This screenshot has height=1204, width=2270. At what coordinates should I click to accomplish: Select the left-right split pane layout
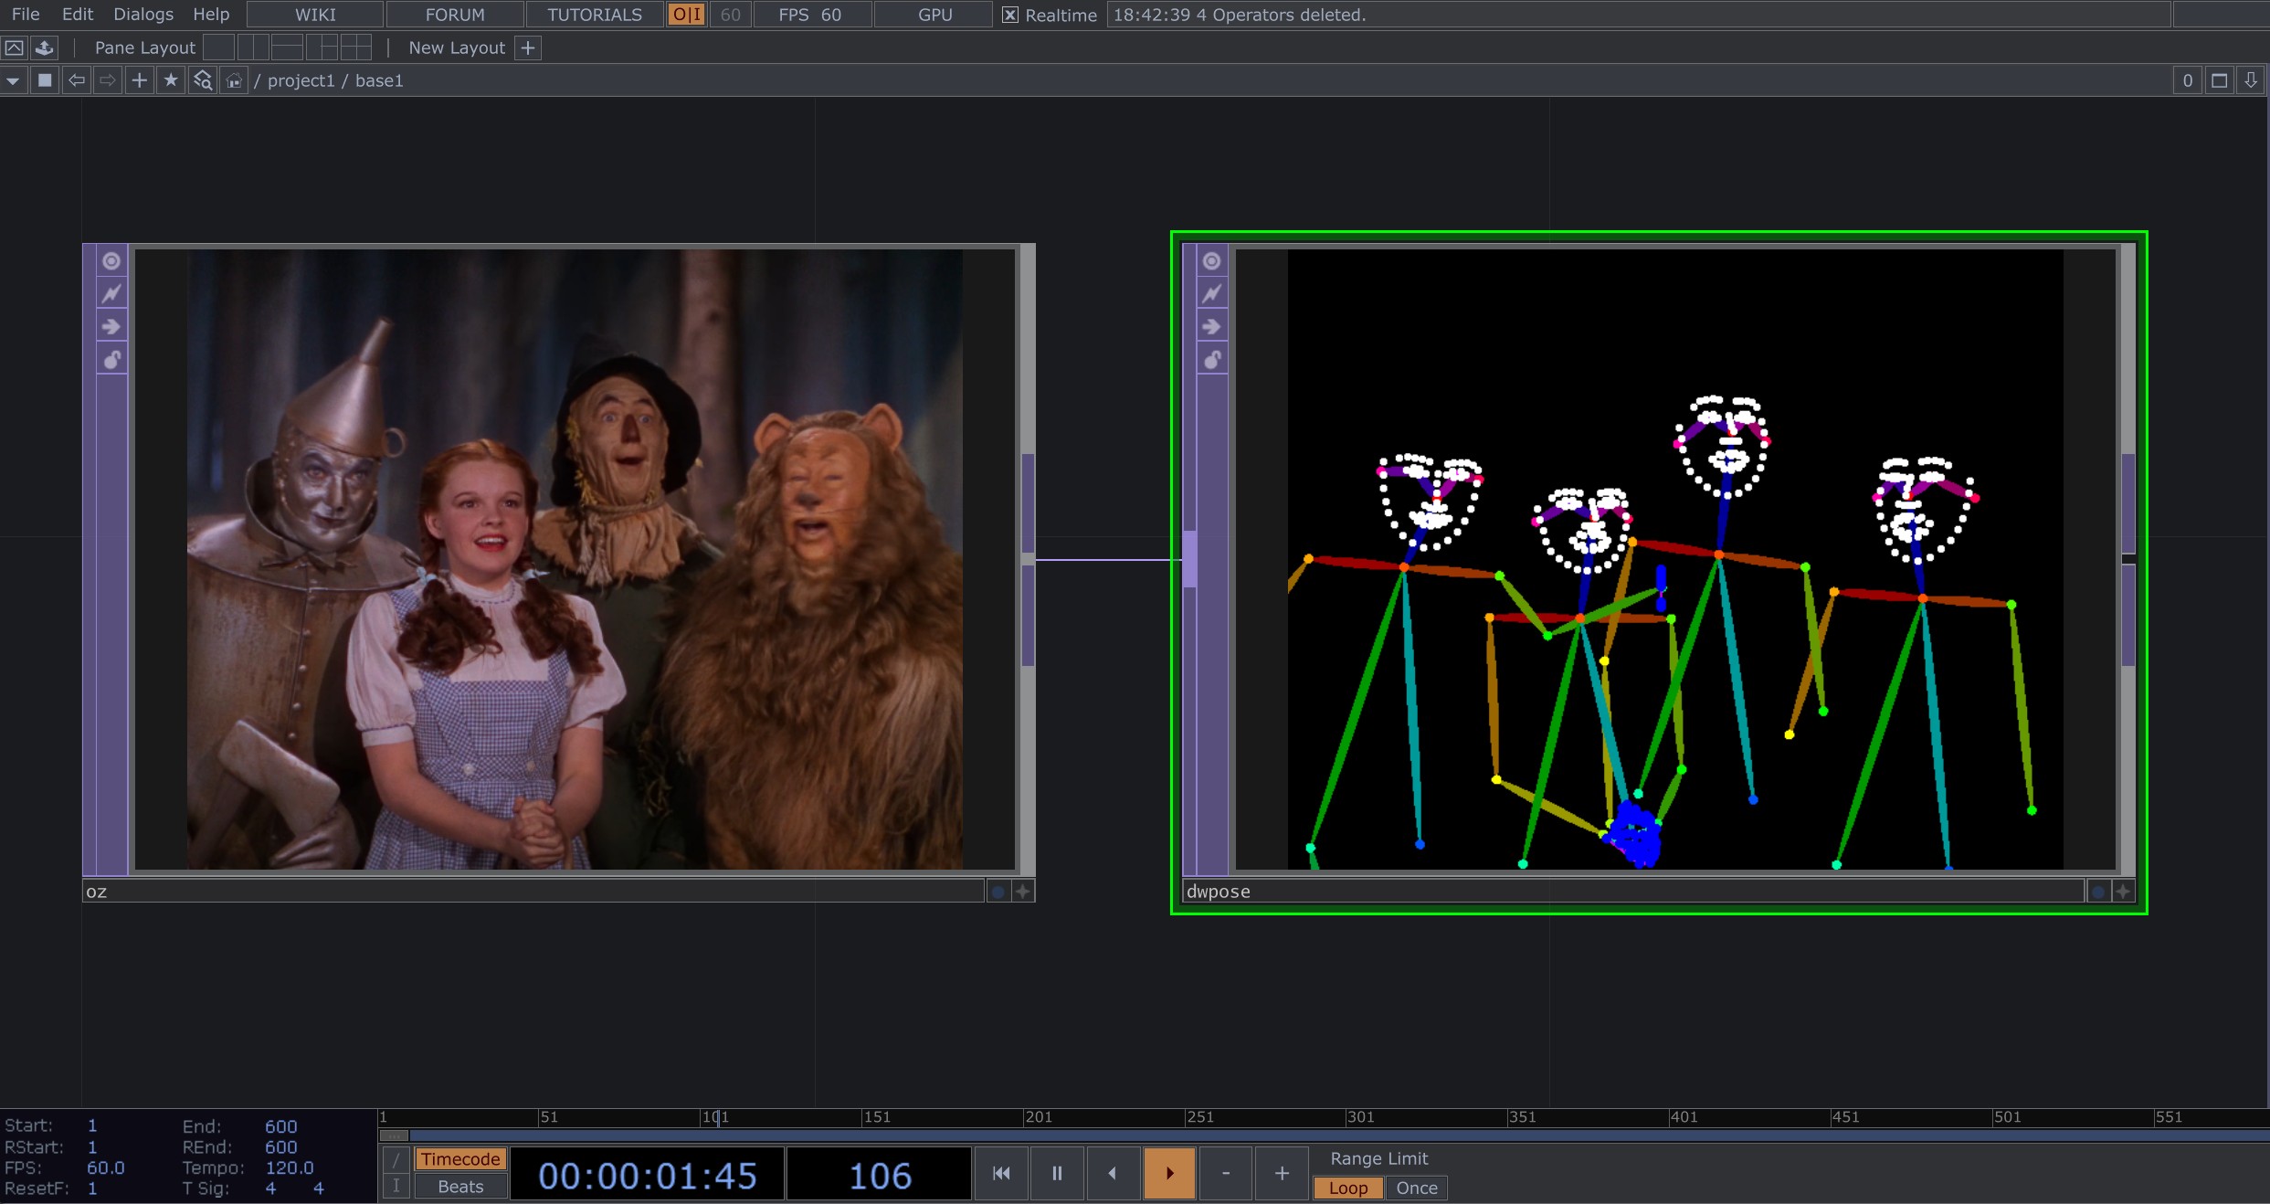pos(253,48)
